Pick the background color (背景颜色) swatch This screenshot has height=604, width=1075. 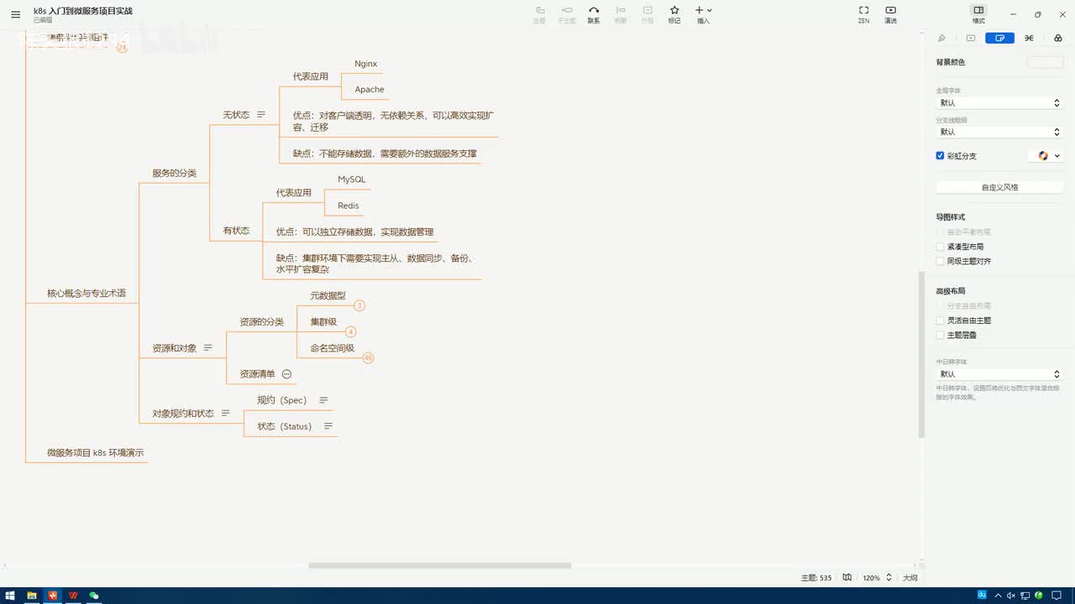(x=1045, y=62)
